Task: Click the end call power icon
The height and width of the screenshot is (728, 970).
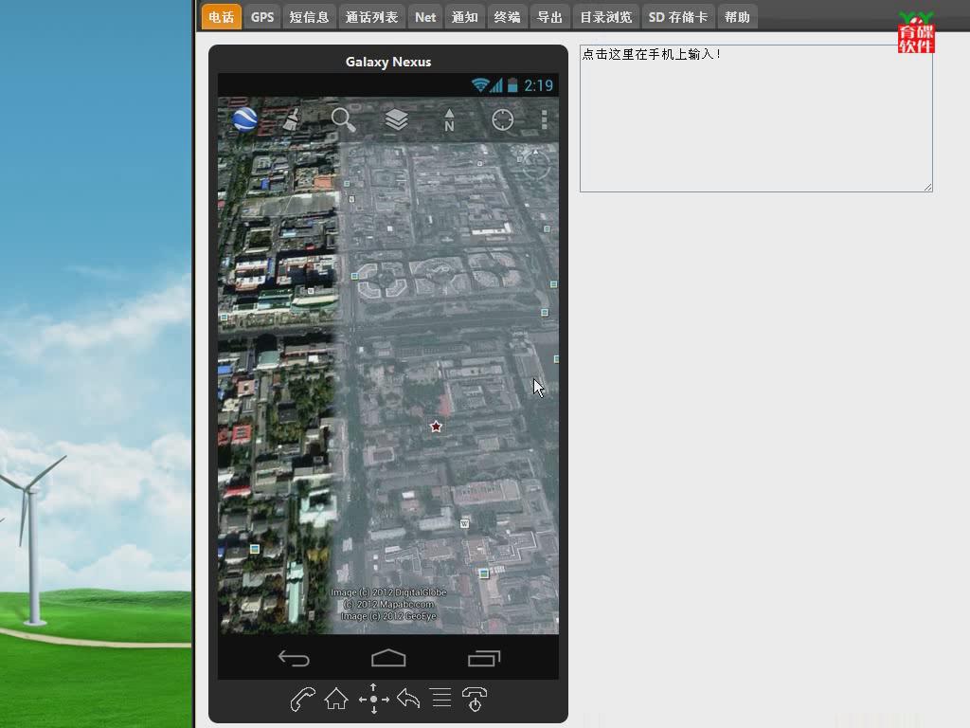Action: pyautogui.click(x=475, y=699)
